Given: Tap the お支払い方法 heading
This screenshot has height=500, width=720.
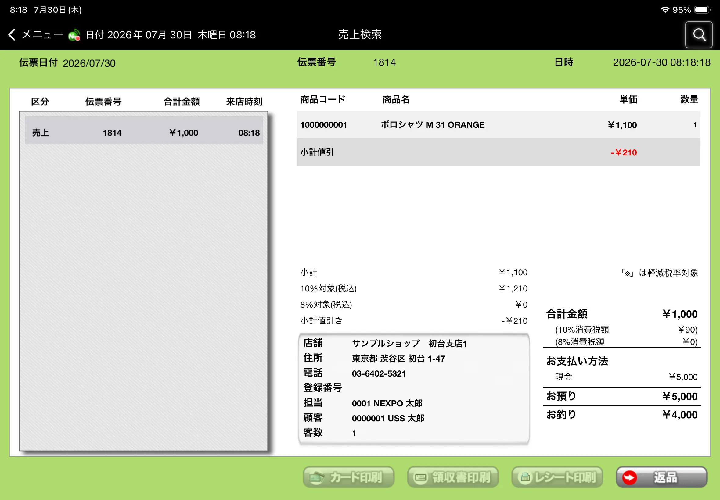Looking at the screenshot, I should [x=577, y=361].
